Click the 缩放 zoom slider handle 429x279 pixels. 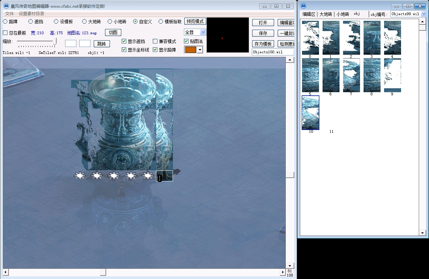click(x=55, y=42)
